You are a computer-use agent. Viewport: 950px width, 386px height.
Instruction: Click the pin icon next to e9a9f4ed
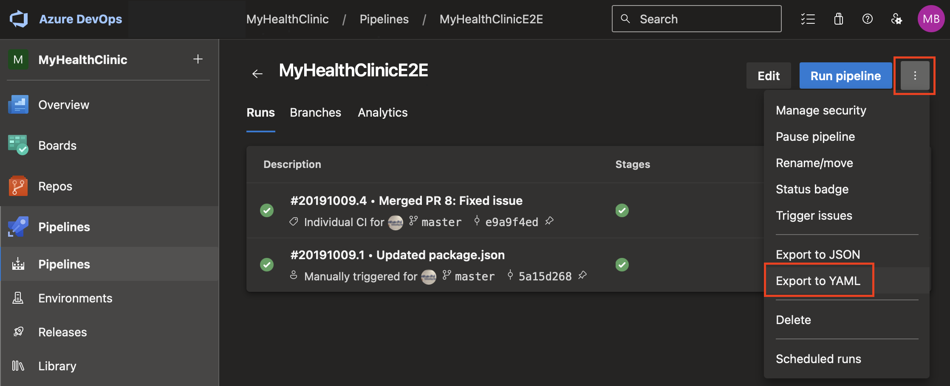pos(549,221)
